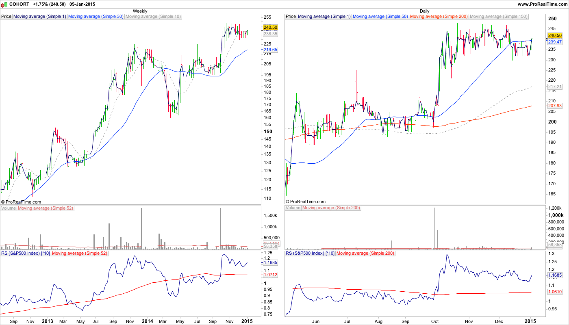Screen dimensions: 569x325
Task: Select the Daily chart title
Action: 425,11
